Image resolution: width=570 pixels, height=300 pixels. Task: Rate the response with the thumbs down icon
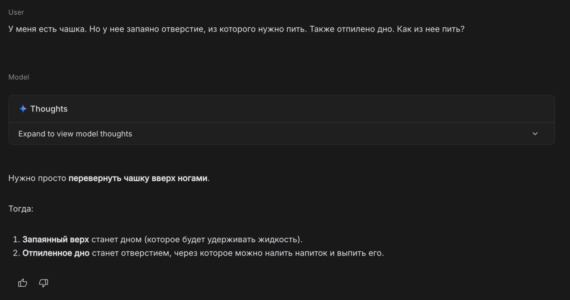(43, 283)
